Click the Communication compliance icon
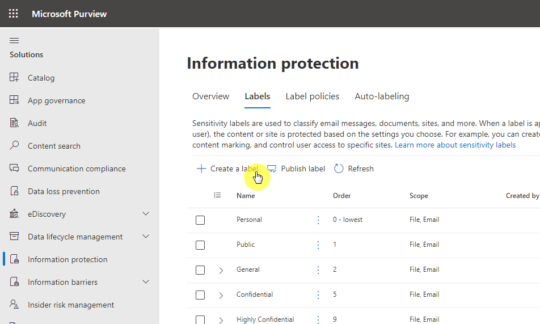The height and width of the screenshot is (324, 540). pos(14,168)
